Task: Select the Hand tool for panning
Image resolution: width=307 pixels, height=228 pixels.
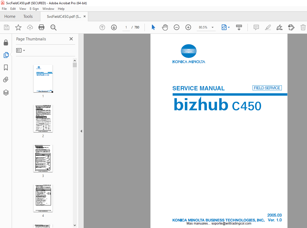Action: [x=165, y=27]
